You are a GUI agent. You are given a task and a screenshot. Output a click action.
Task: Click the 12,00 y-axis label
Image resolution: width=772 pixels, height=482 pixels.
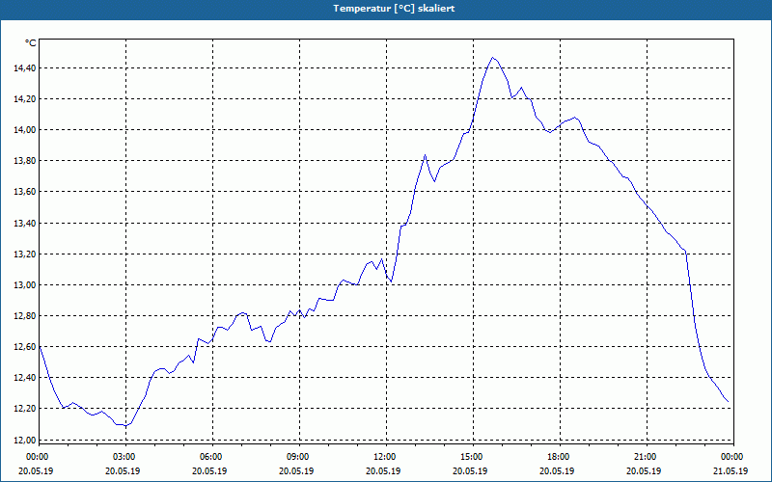click(24, 440)
